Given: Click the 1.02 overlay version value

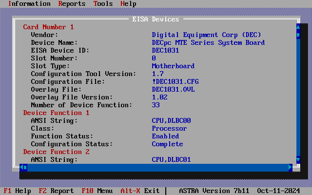Looking at the screenshot, I should pyautogui.click(x=159, y=97).
